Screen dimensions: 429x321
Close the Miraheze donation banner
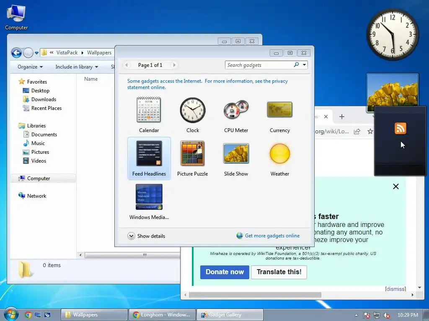[395, 186]
